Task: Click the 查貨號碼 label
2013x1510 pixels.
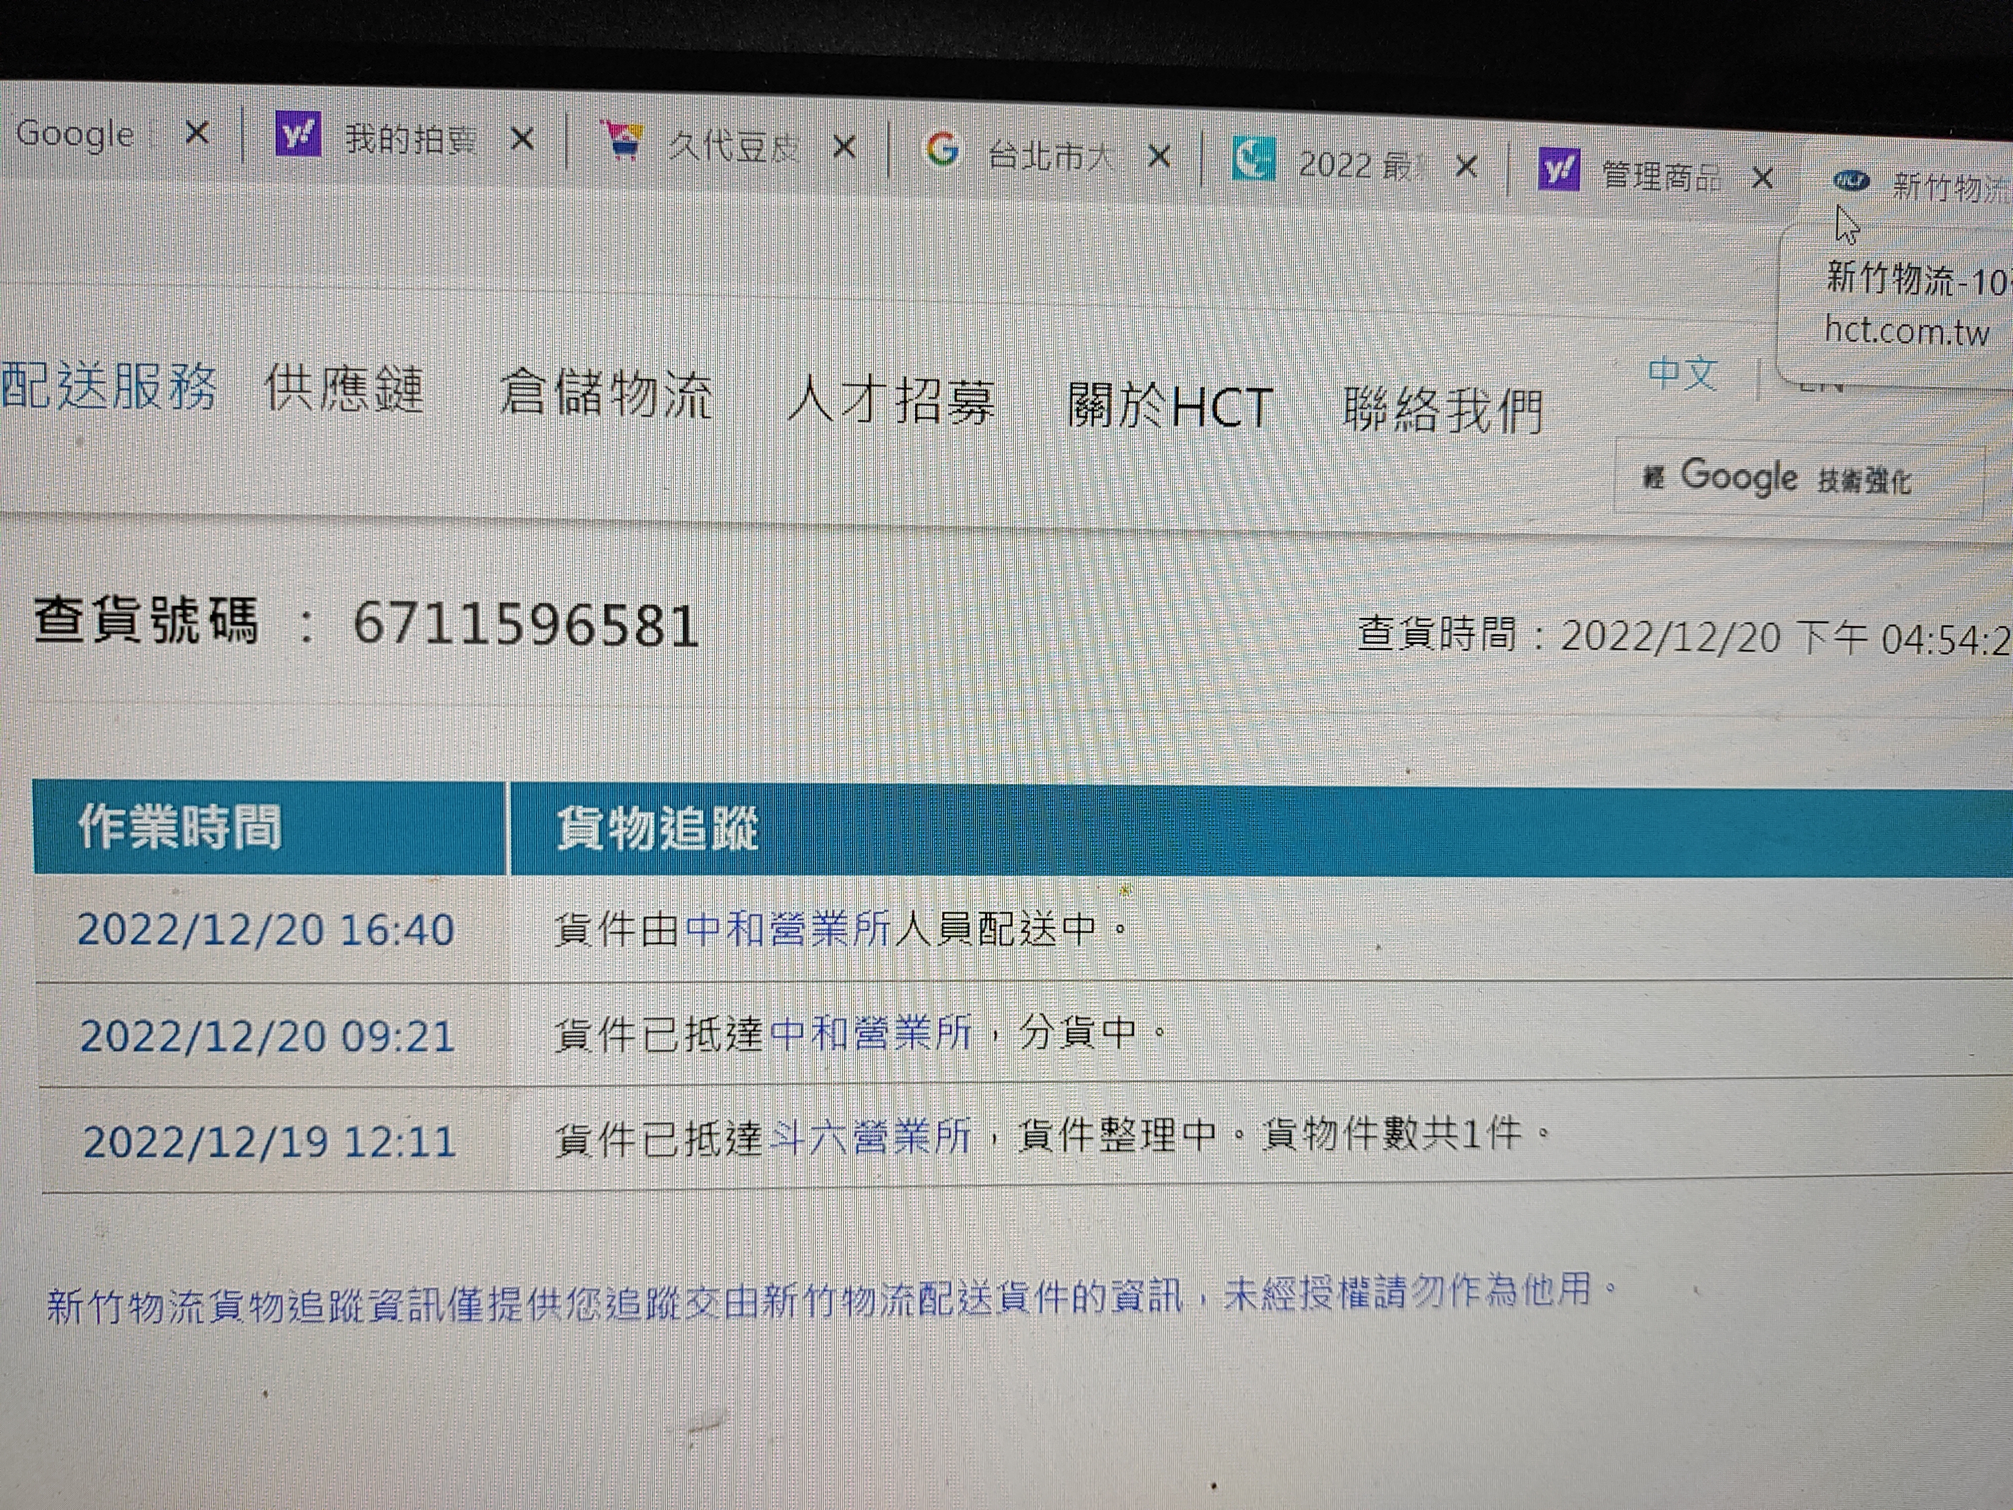Action: (146, 621)
